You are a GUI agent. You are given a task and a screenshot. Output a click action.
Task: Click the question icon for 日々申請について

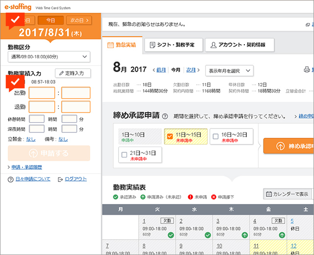click(10, 179)
